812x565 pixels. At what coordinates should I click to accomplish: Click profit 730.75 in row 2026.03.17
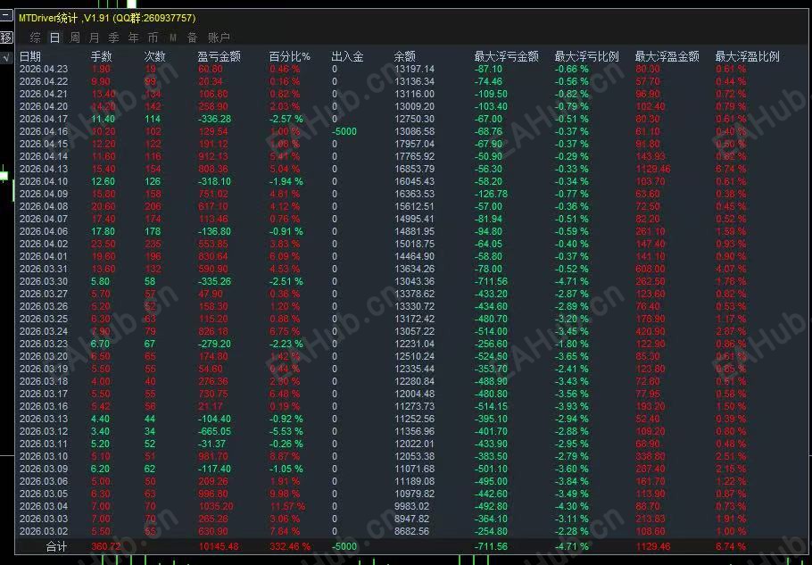click(x=213, y=394)
